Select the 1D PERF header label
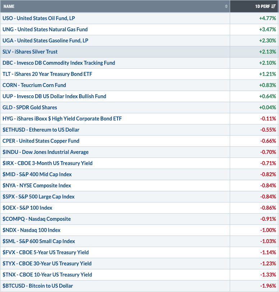 (x=262, y=6)
